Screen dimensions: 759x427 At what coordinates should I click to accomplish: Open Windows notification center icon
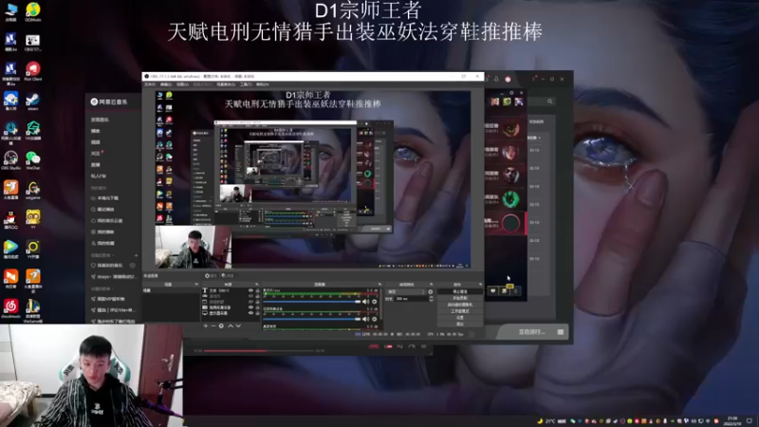(750, 421)
